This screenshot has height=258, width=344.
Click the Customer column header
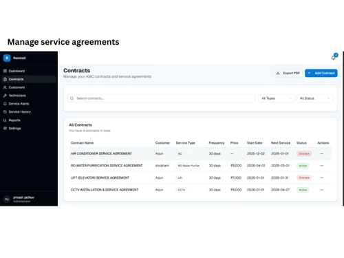[x=162, y=143]
